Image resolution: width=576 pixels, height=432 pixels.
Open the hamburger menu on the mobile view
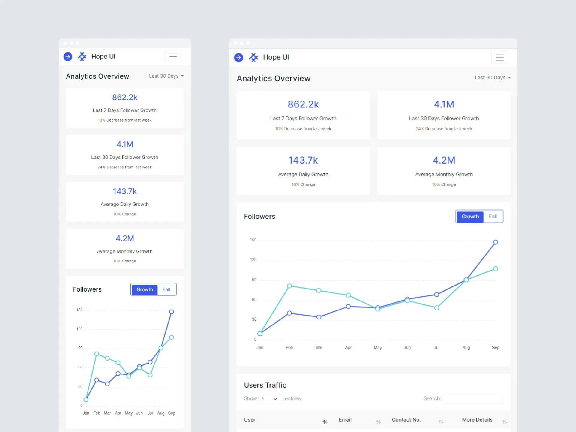point(173,56)
